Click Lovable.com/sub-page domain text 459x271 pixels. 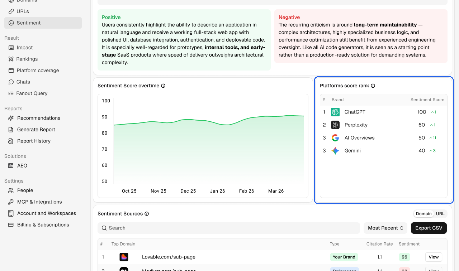pos(169,257)
